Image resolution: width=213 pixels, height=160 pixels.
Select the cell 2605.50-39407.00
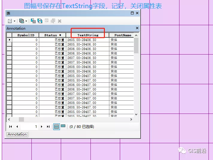tap(87, 80)
